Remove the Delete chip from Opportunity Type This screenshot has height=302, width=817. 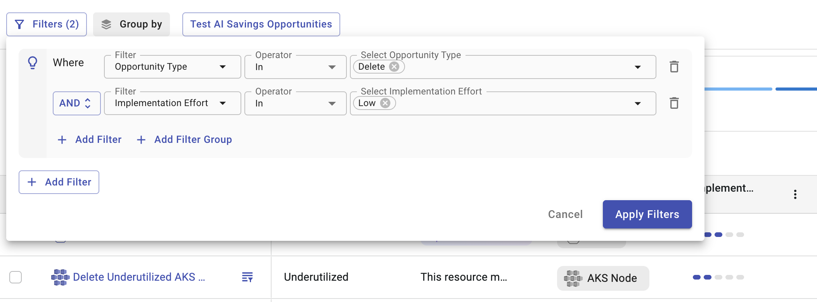pyautogui.click(x=394, y=67)
